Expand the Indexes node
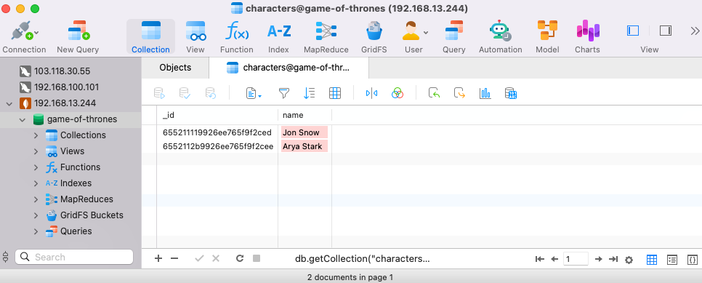 [36, 183]
